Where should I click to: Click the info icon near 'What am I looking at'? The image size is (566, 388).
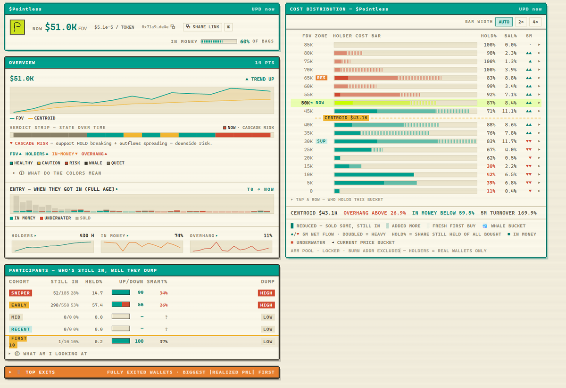click(17, 354)
